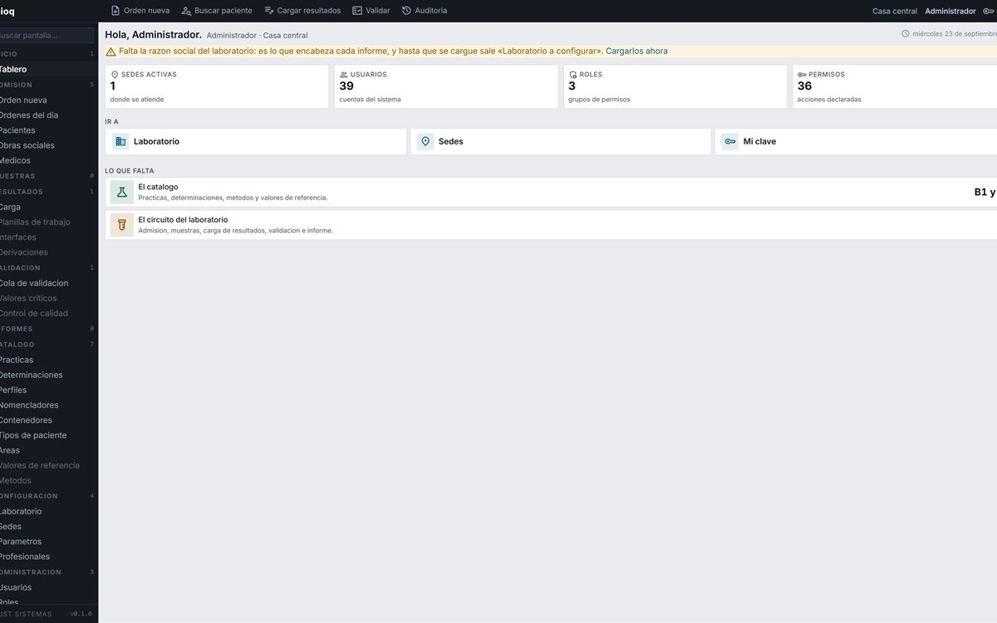Open Profesionales in the sidebar
Image resolution: width=997 pixels, height=623 pixels.
point(47,557)
